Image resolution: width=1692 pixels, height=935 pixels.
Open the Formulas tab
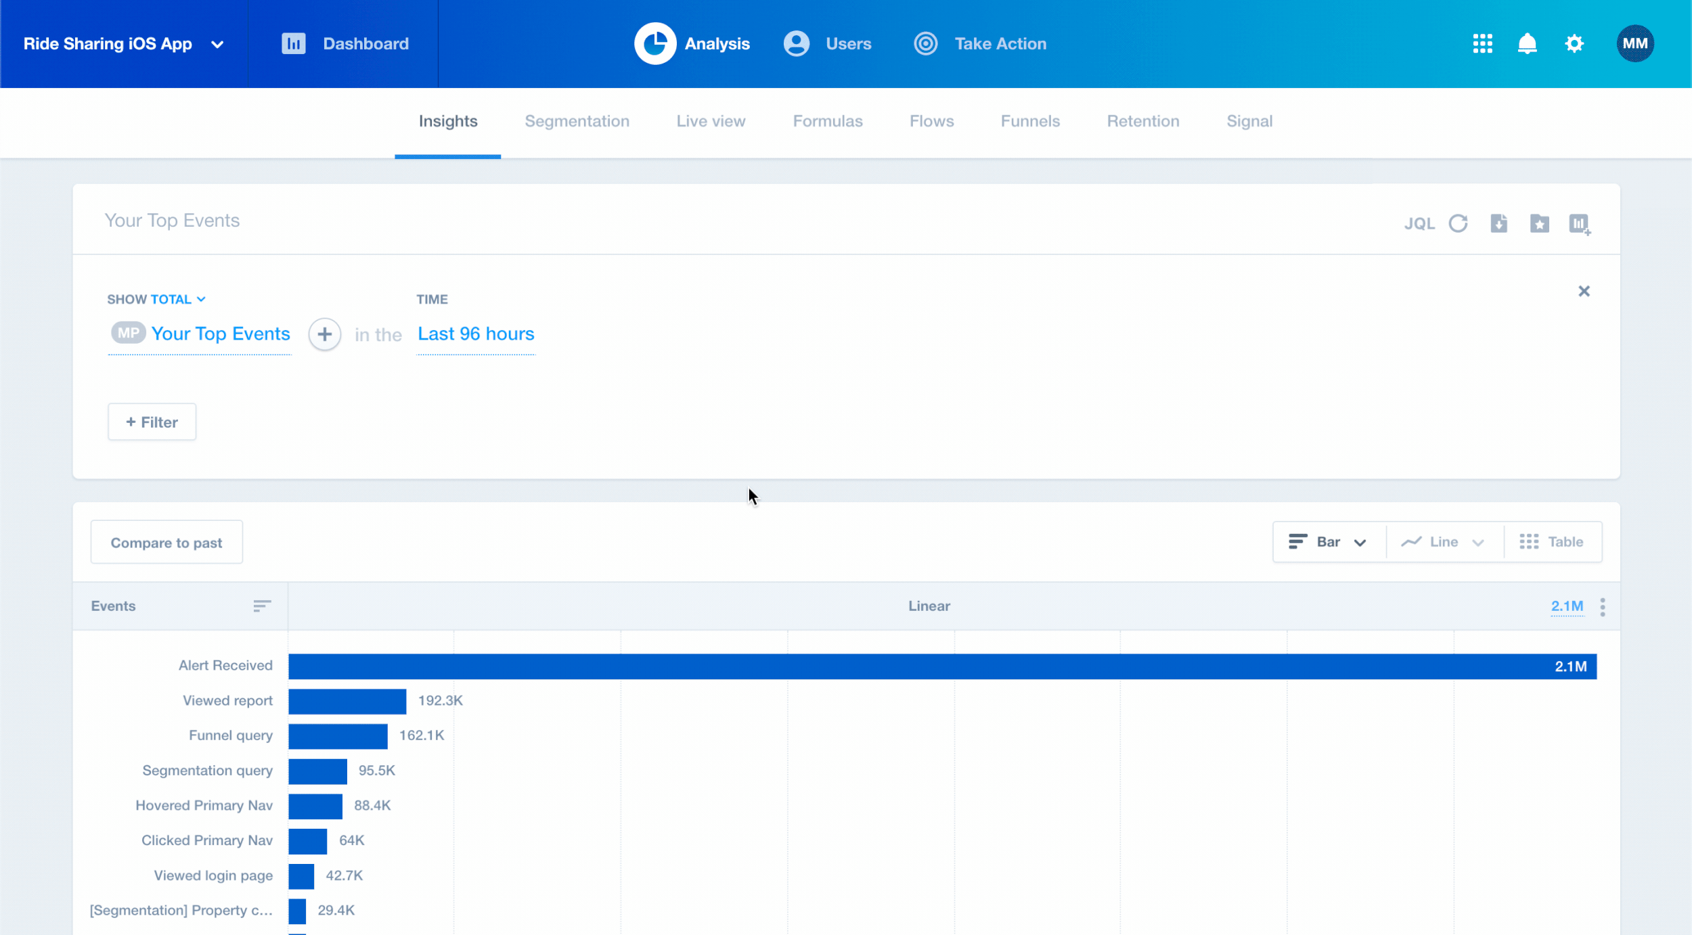[x=827, y=121]
